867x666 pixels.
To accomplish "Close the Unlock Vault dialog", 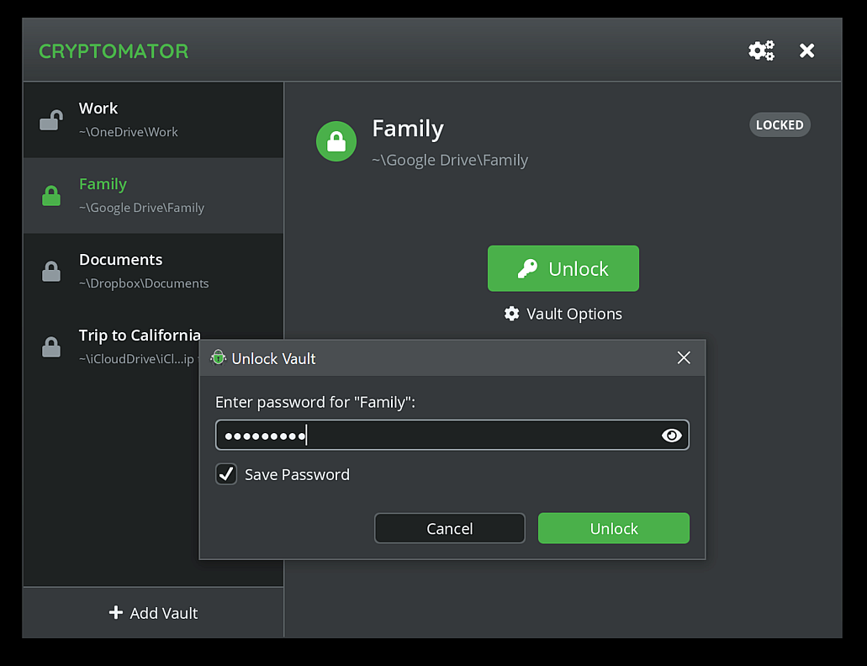I will pyautogui.click(x=684, y=357).
